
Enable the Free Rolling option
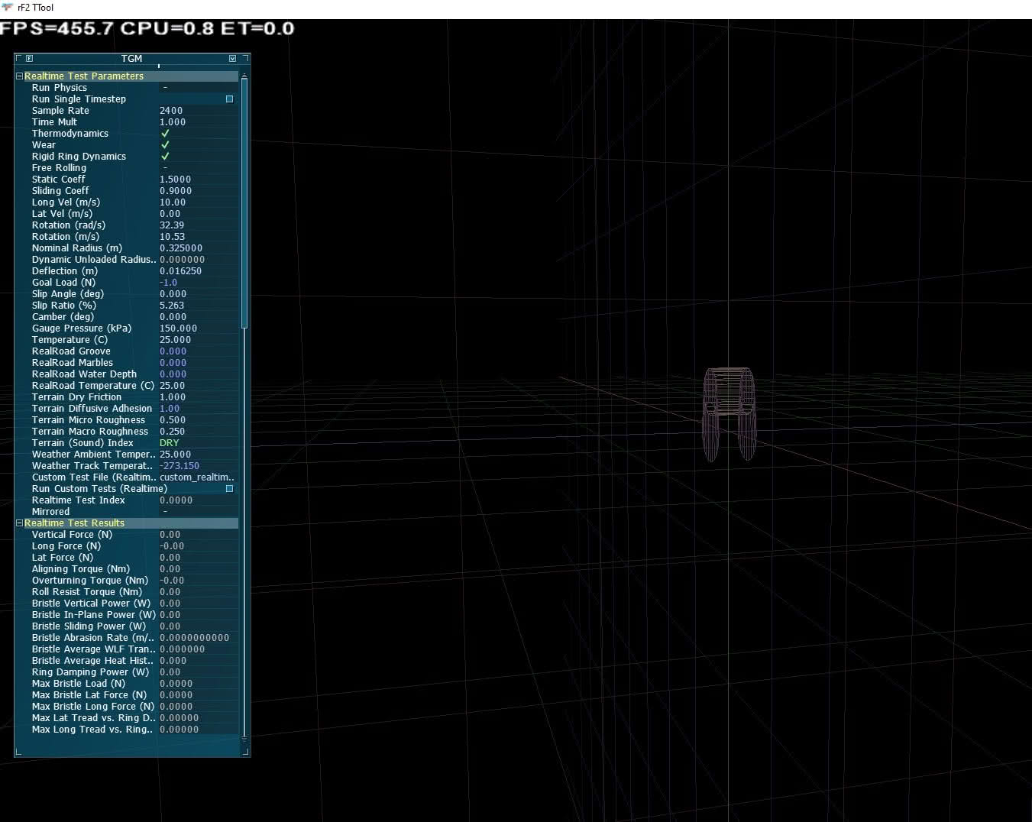(165, 167)
